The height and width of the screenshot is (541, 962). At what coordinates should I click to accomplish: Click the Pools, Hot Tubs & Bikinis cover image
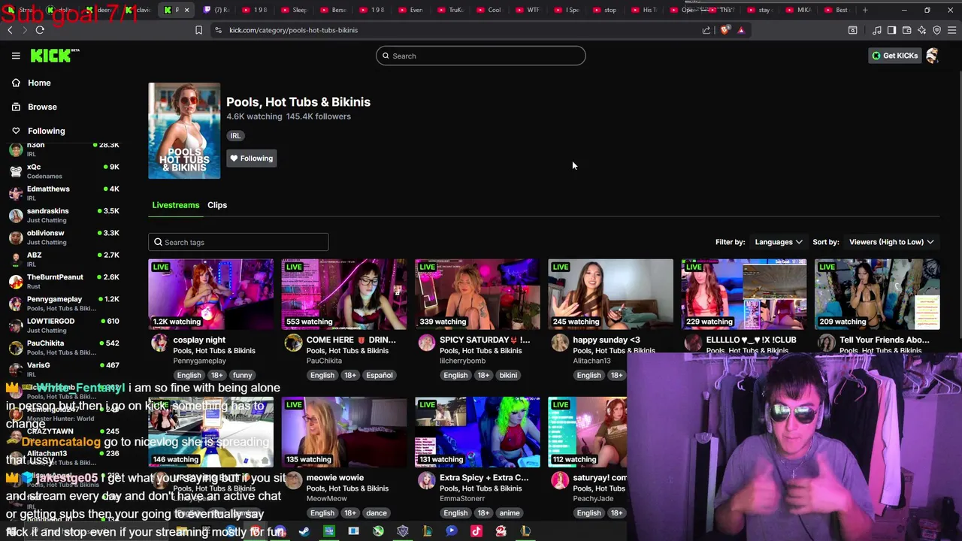[184, 131]
